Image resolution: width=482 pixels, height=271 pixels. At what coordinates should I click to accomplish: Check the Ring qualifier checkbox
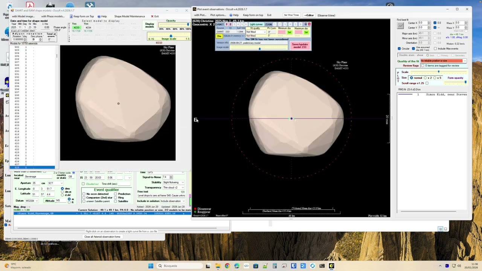pyautogui.click(x=116, y=198)
